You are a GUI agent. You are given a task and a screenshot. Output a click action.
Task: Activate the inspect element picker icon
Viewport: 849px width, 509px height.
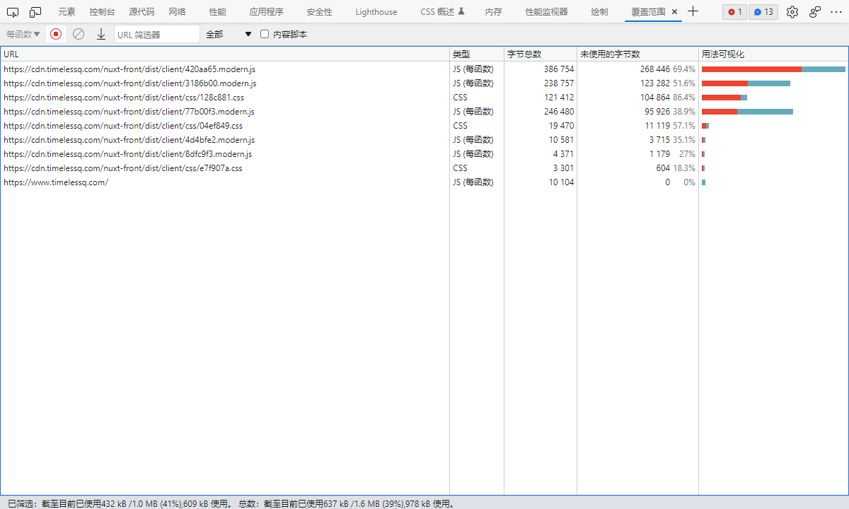pos(13,11)
